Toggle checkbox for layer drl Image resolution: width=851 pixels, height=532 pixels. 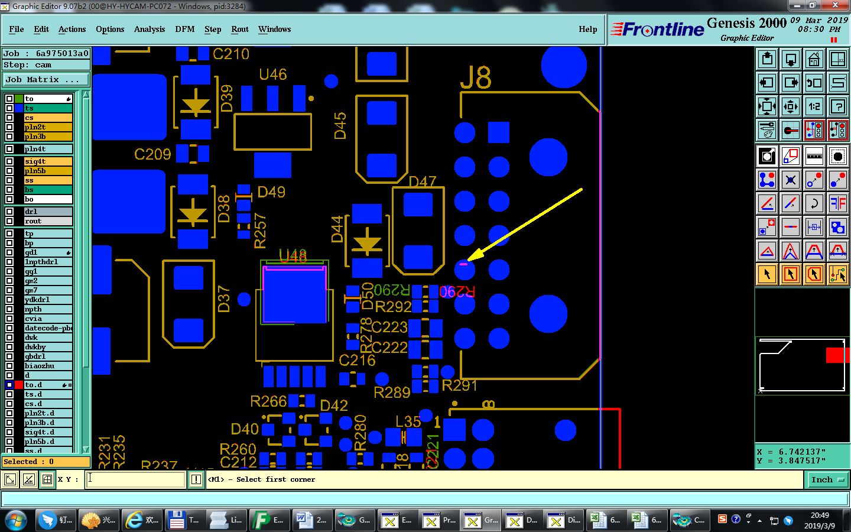click(9, 212)
